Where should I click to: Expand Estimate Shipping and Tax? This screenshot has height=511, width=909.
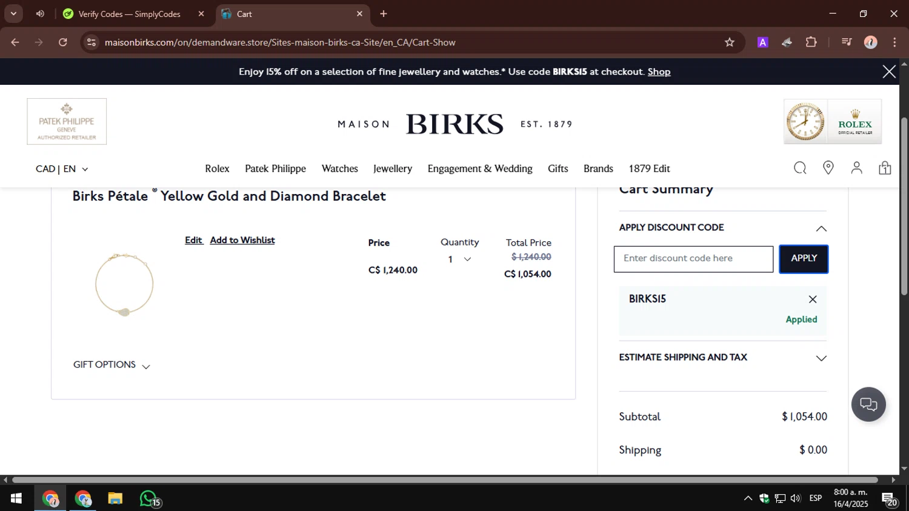click(x=821, y=358)
